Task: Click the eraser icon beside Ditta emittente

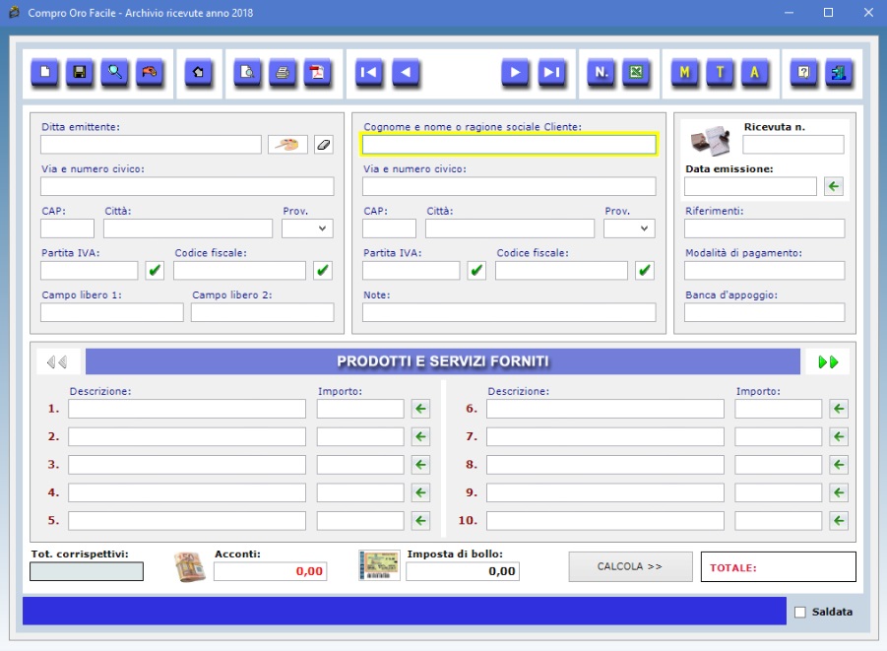Action: pyautogui.click(x=324, y=145)
